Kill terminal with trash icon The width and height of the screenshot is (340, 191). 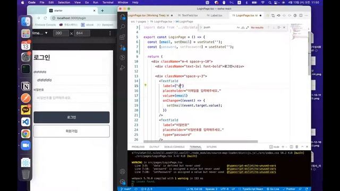click(296, 147)
